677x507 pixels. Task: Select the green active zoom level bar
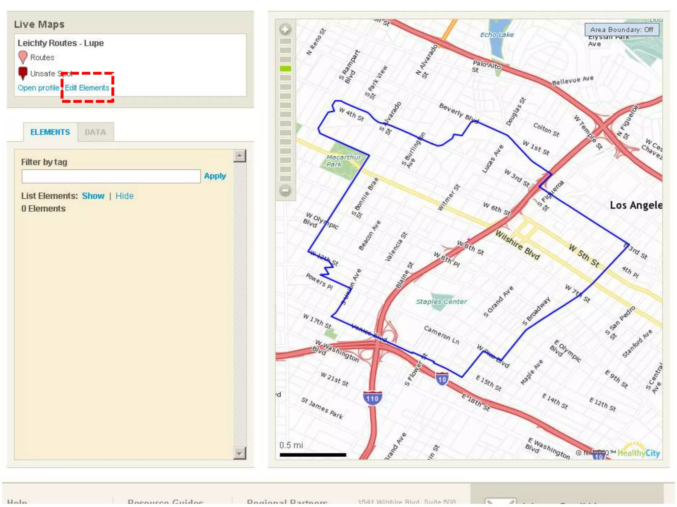pos(285,69)
